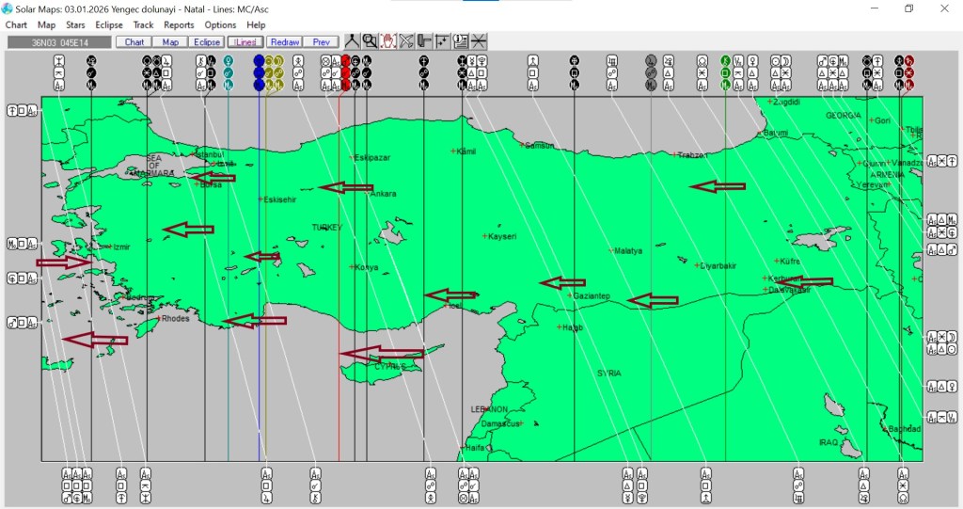Click the 36N03 045E14 coordinates field
This screenshot has width=963, height=509.
58,42
